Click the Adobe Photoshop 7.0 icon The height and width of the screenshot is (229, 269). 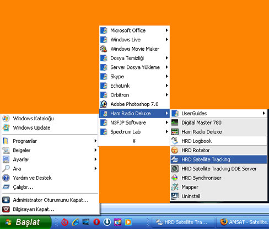[x=104, y=104]
